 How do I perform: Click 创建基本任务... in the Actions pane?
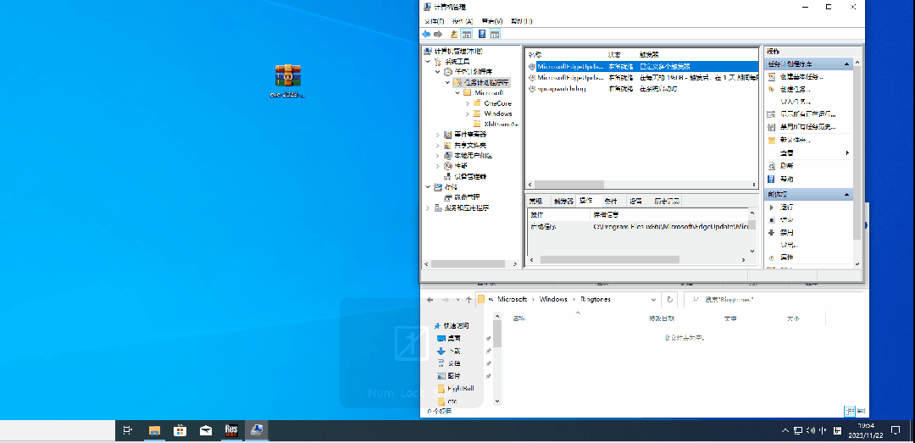point(801,77)
